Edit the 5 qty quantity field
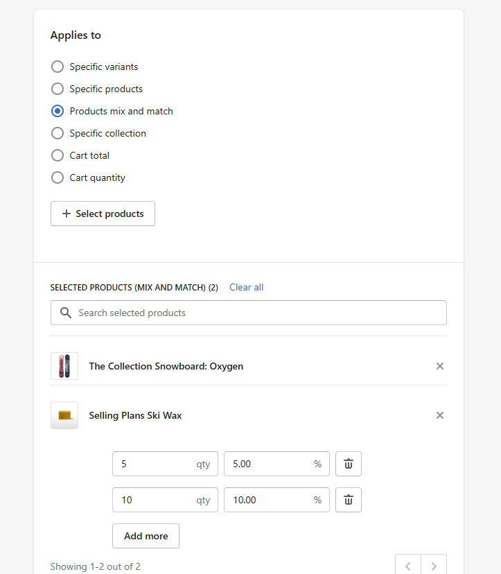501x574 pixels. coord(165,464)
